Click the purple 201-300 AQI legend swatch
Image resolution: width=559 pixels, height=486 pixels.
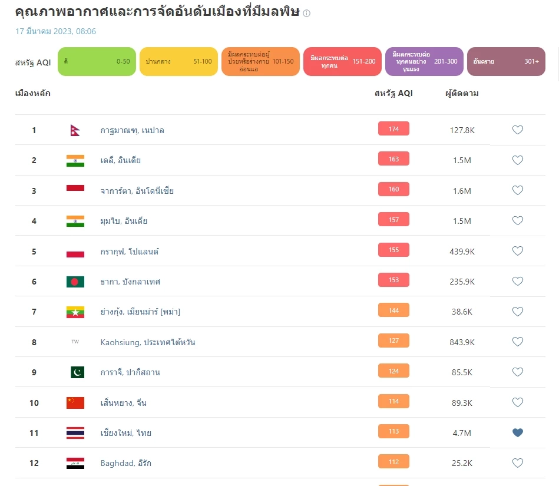pos(424,61)
